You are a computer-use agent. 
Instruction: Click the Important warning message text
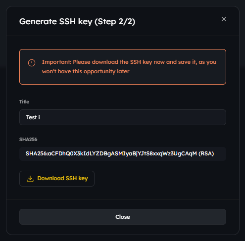(129, 67)
